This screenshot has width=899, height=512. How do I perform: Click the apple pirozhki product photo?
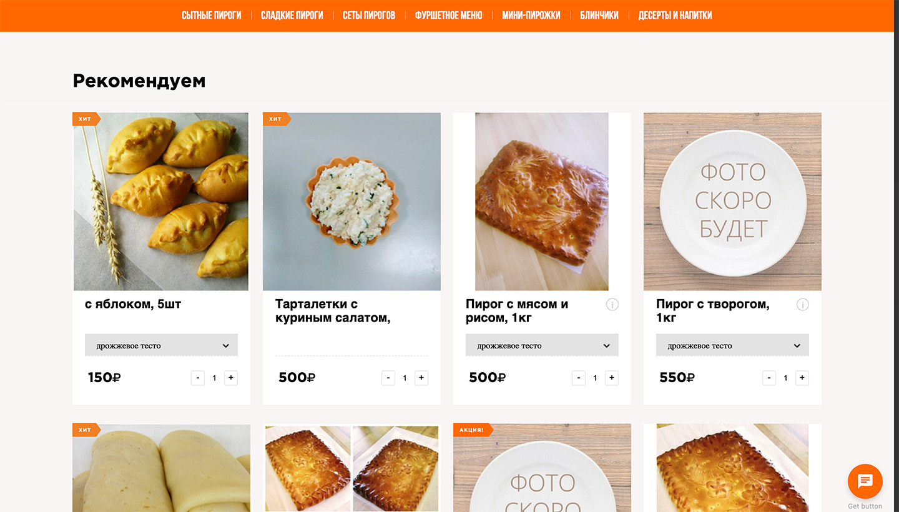[x=161, y=202]
